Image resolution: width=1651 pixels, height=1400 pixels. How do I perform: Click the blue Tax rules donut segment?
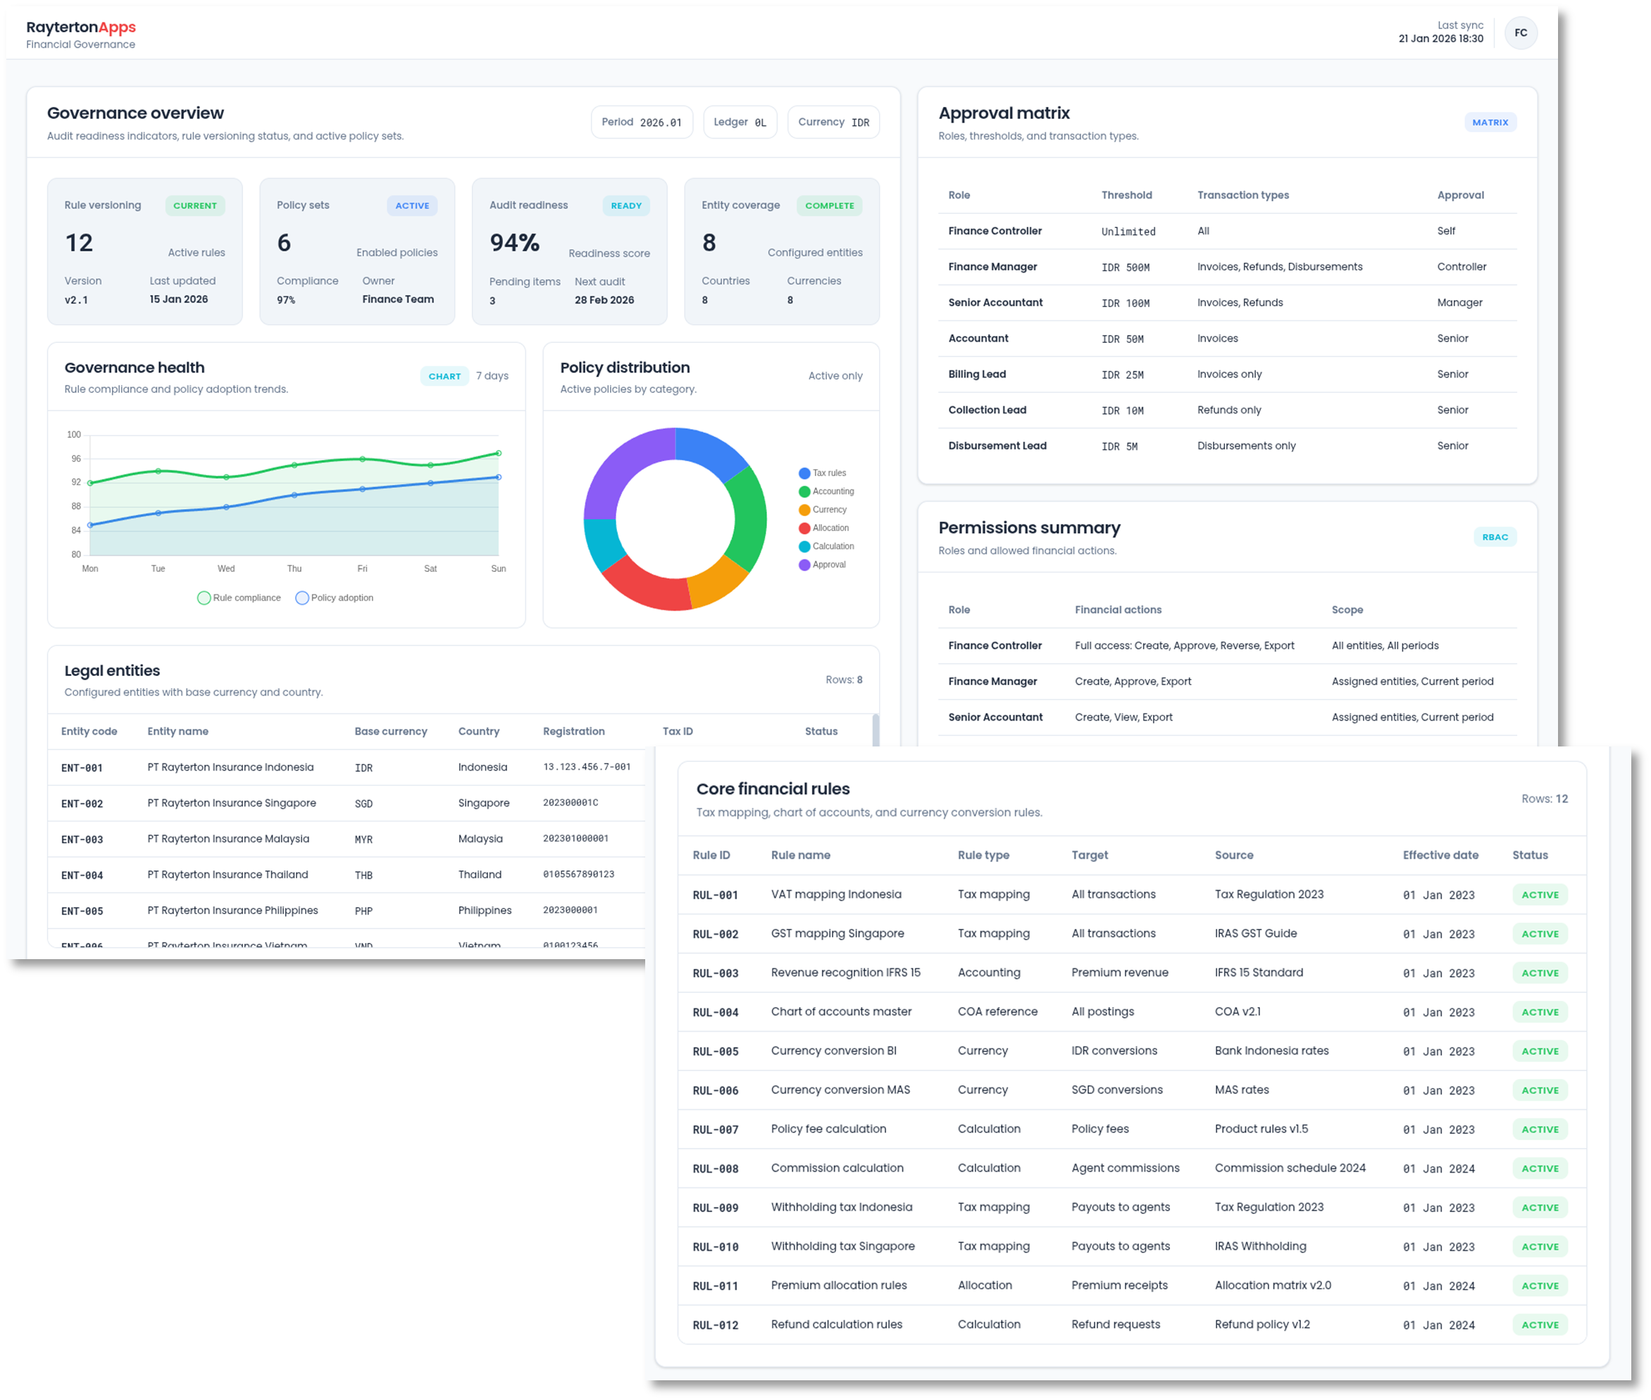pyautogui.click(x=709, y=451)
